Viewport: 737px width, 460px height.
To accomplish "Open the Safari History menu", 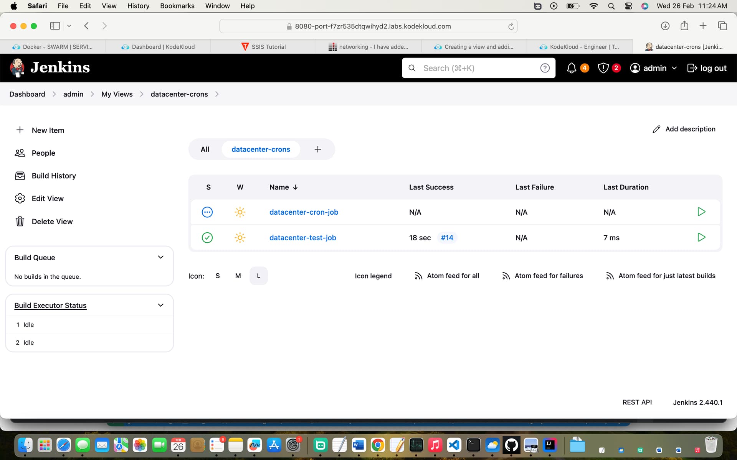I will tap(138, 6).
